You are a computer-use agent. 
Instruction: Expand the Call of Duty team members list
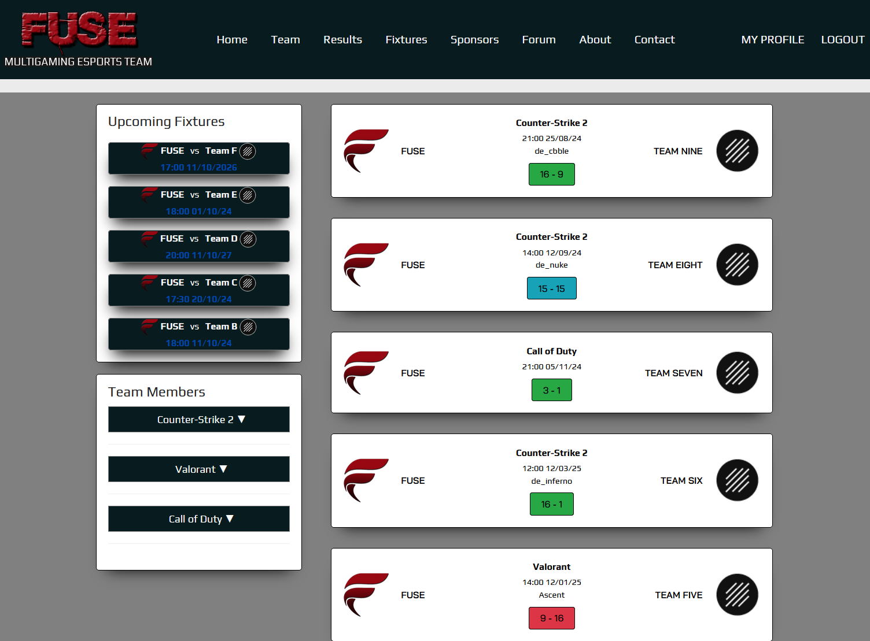click(199, 519)
